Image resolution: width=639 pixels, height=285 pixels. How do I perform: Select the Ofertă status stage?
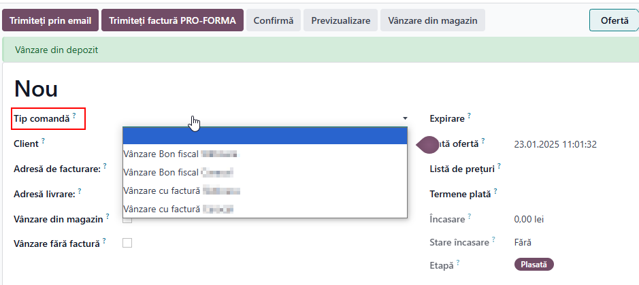pyautogui.click(x=614, y=20)
